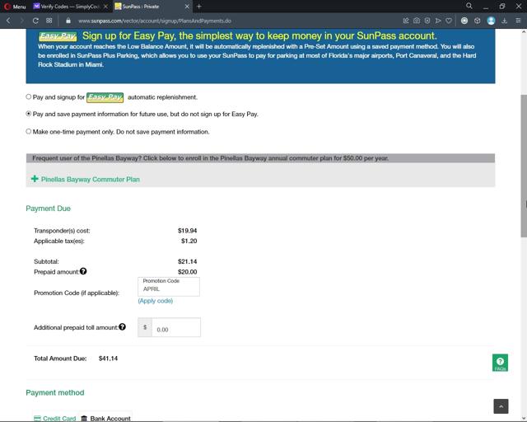Select Make one-time payment only option
The image size is (527, 422).
tap(29, 131)
